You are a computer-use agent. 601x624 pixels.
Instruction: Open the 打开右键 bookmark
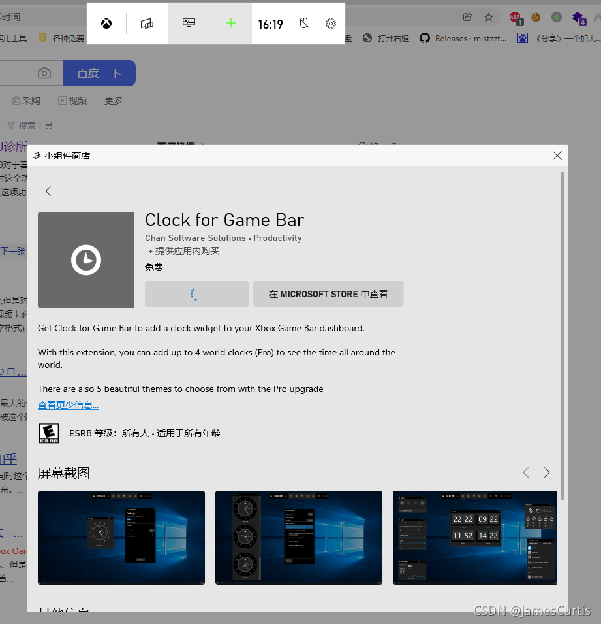[386, 38]
